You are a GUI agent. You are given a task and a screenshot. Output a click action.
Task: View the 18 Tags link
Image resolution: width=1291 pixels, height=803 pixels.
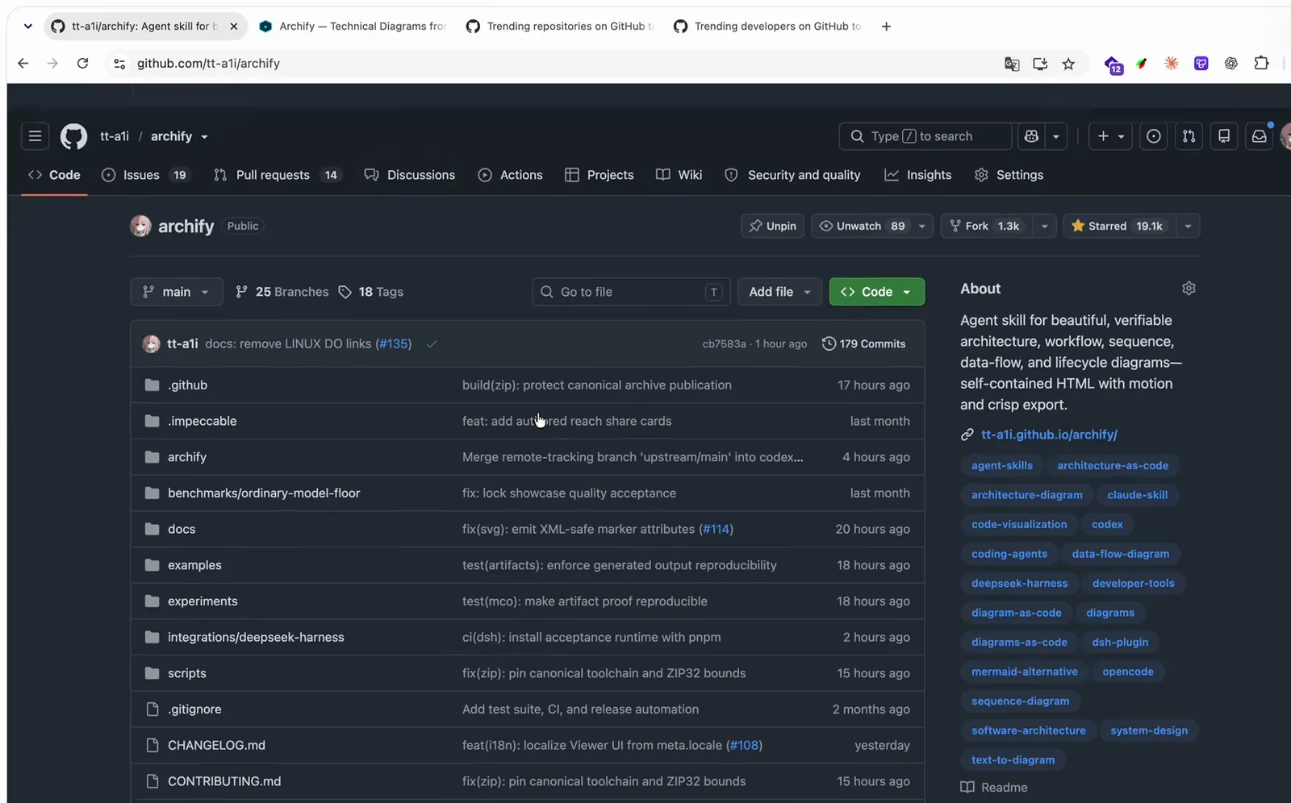[370, 292]
